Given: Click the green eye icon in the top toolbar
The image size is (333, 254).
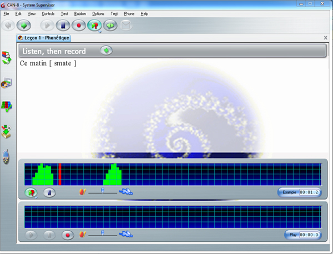Looking at the screenshot, I should click(x=110, y=25).
